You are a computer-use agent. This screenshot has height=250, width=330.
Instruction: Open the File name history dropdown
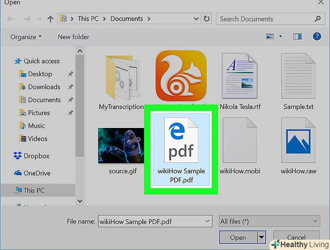click(208, 221)
